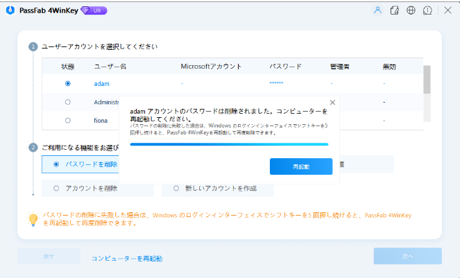Viewport: 462px width, 278px height.
Task: Click the adam user name cell
Action: pyautogui.click(x=102, y=84)
